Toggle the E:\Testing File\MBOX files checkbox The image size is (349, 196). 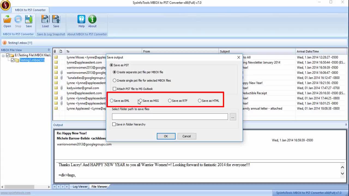click(8, 55)
